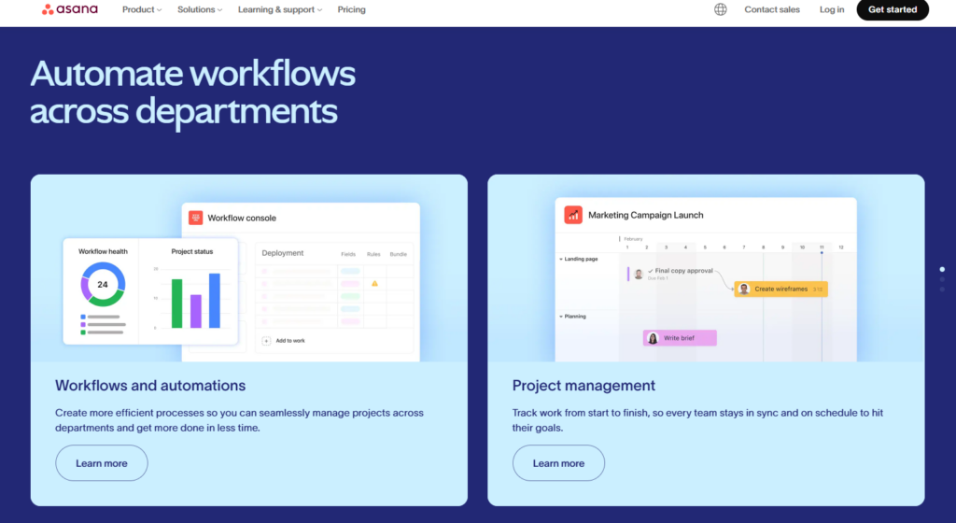Viewport: 956px width, 523px height.
Task: Select the first carousel dot indicator
Action: [942, 269]
